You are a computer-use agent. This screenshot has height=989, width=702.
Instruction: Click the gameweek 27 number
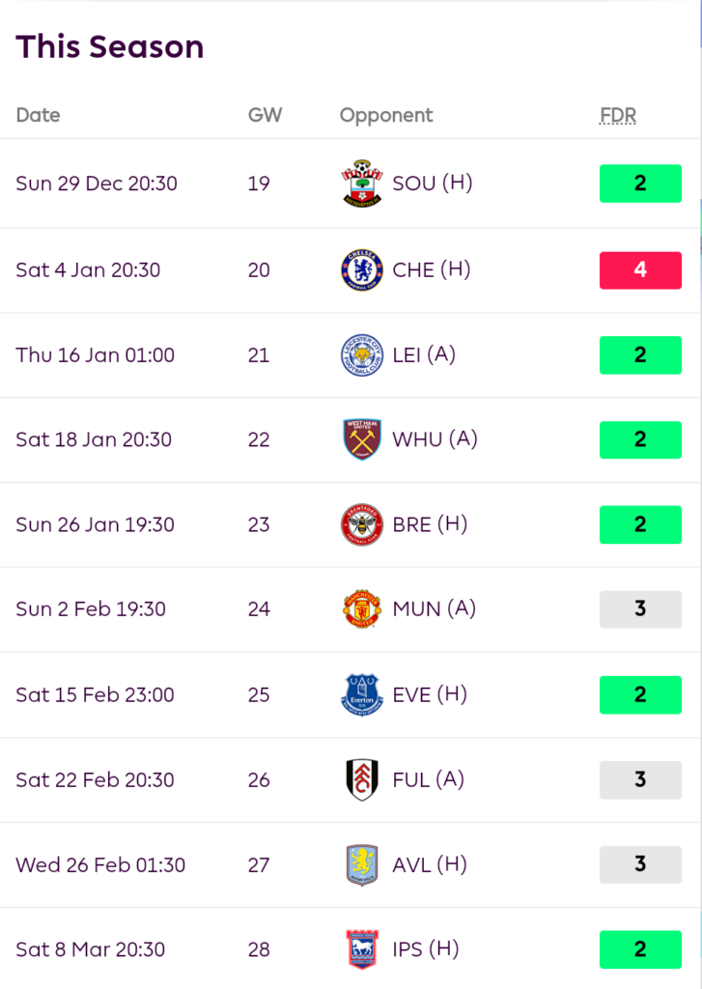point(259,864)
